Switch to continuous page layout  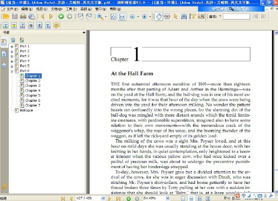click(x=191, y=199)
